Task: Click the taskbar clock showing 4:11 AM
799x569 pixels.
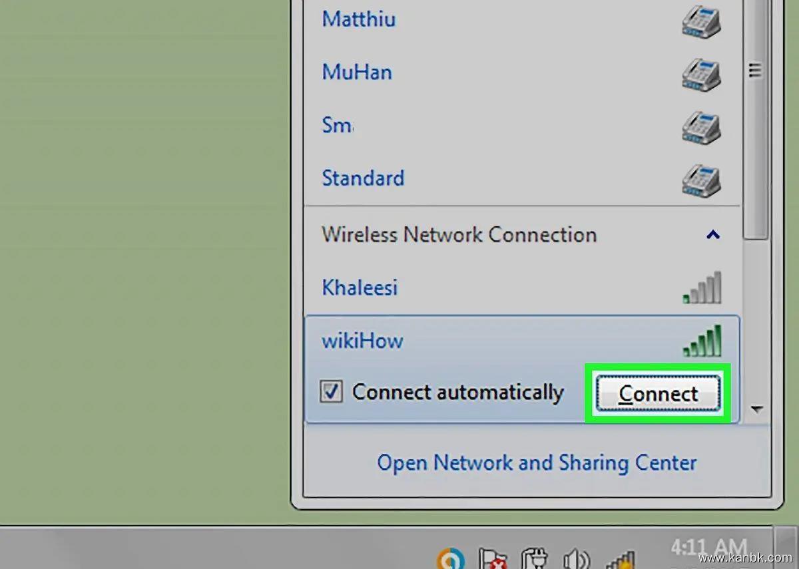Action: (708, 549)
